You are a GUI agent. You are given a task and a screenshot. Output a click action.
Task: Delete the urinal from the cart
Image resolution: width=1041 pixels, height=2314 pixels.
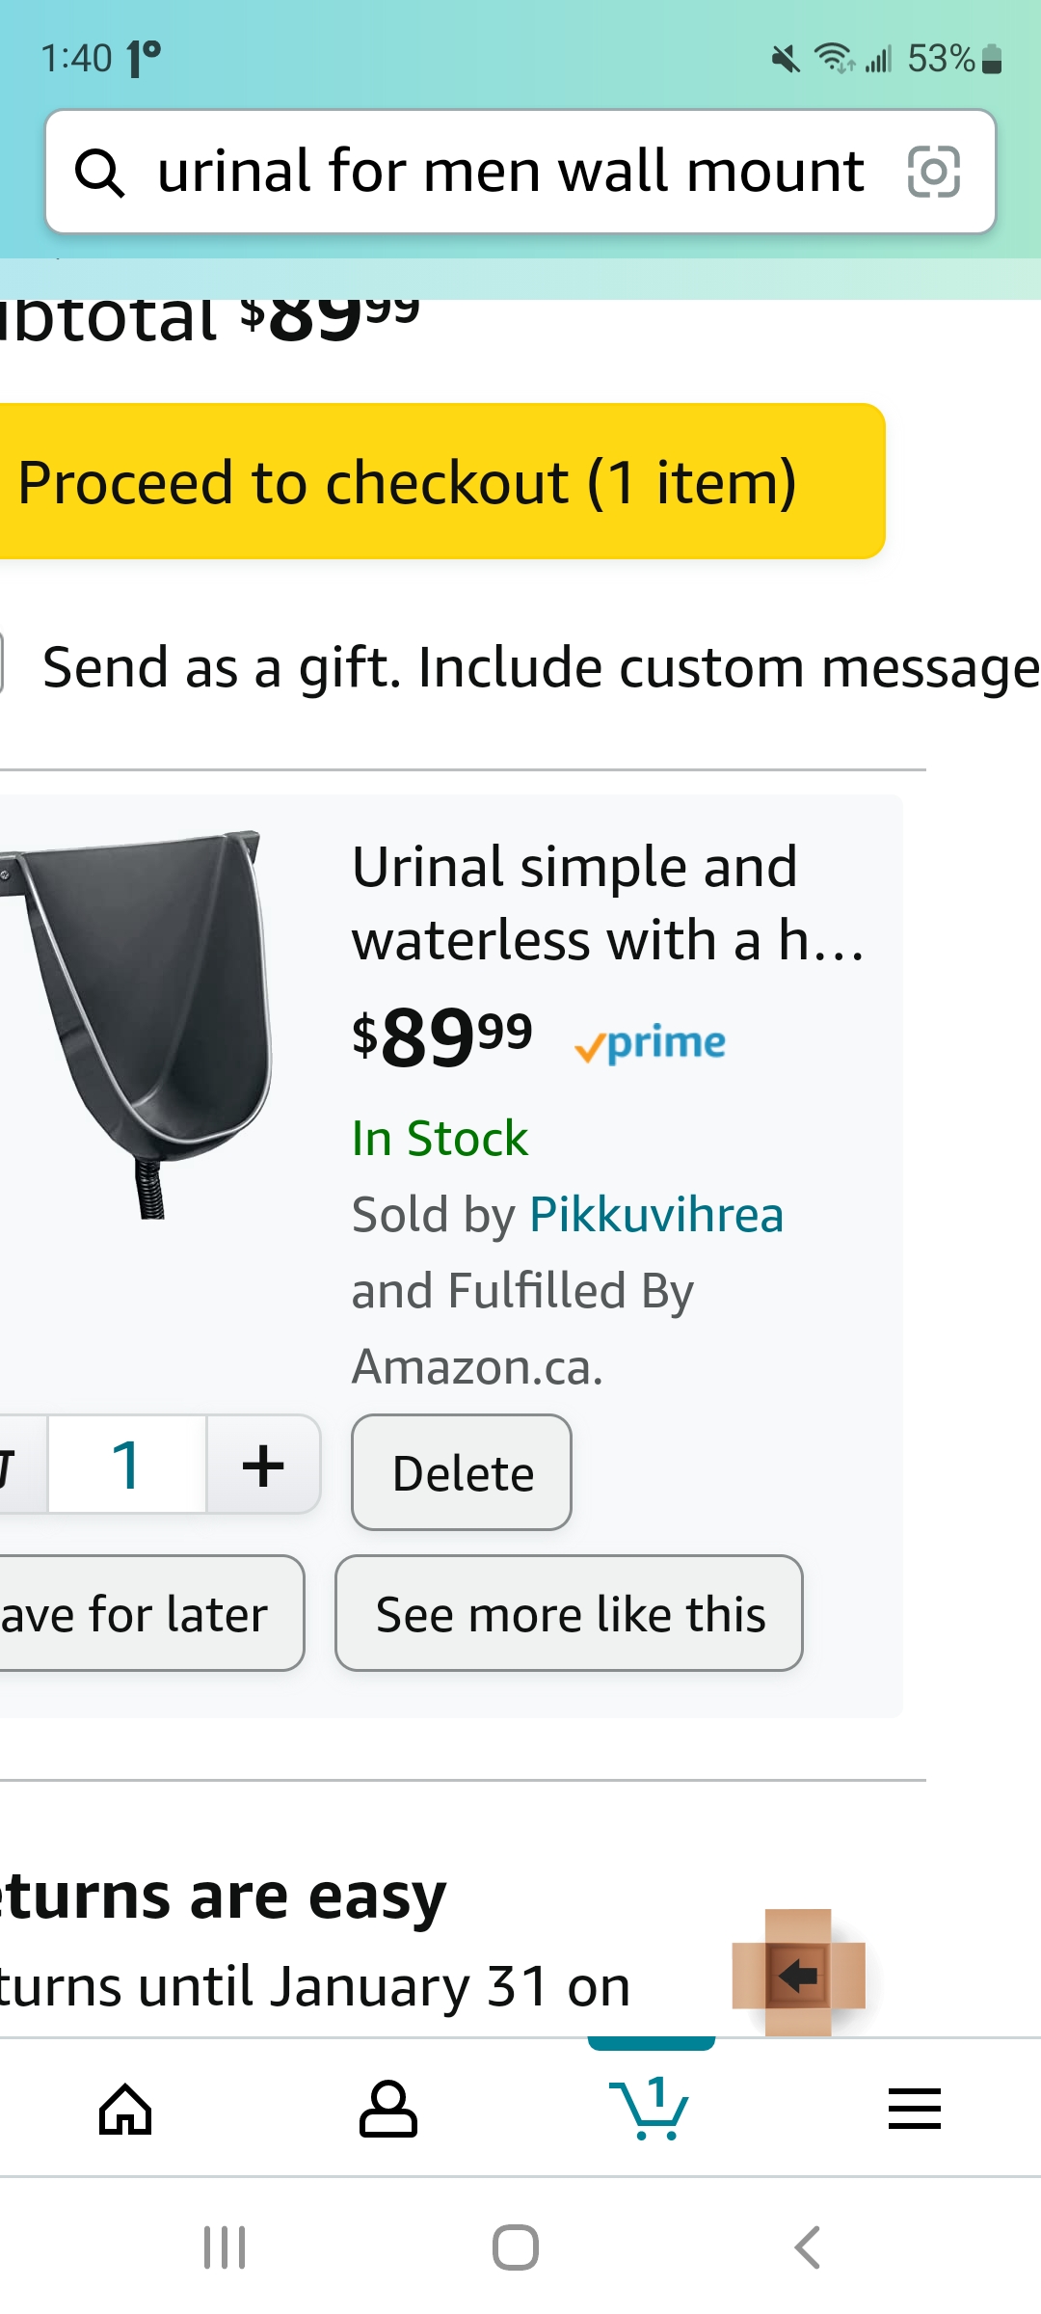click(x=462, y=1472)
